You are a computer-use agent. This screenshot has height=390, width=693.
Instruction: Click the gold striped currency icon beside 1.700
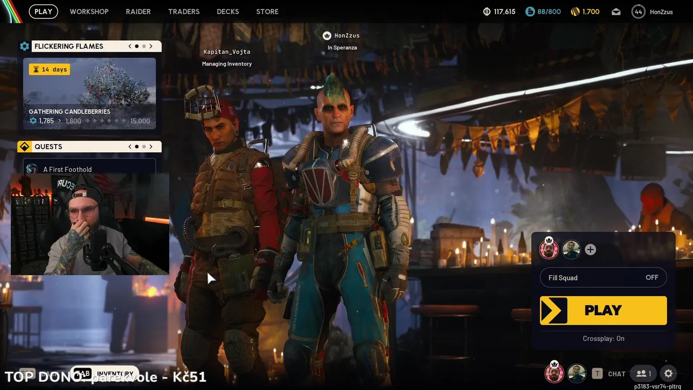coord(575,11)
